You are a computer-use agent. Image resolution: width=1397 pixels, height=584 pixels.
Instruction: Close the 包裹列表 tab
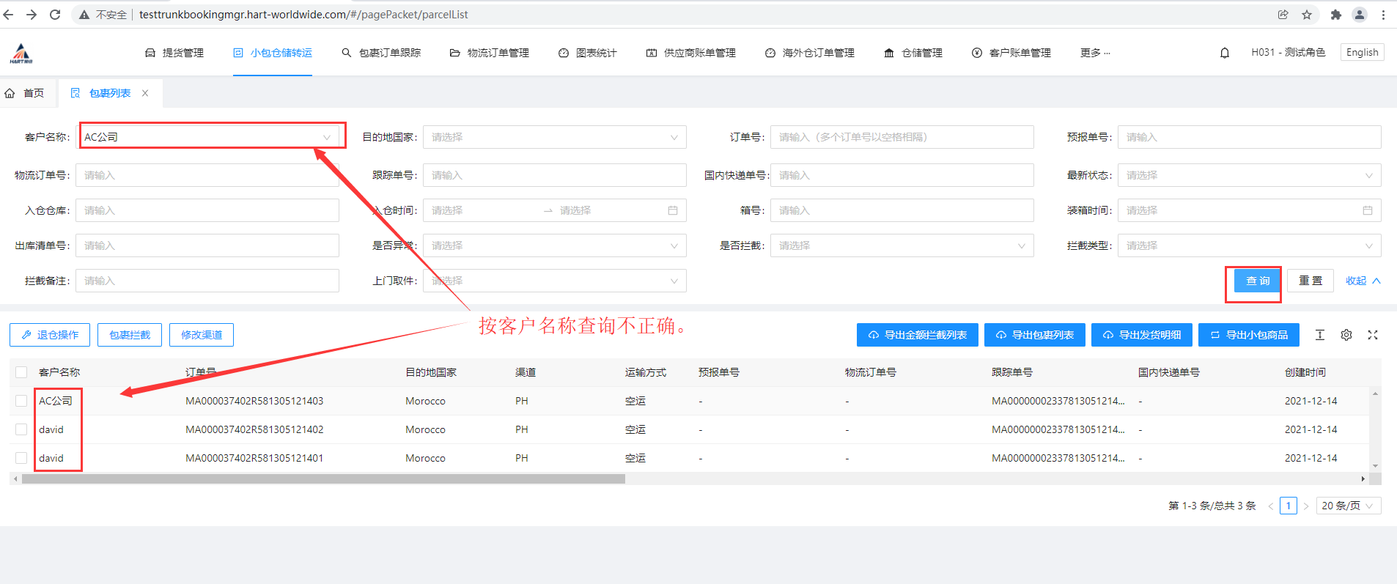click(145, 93)
